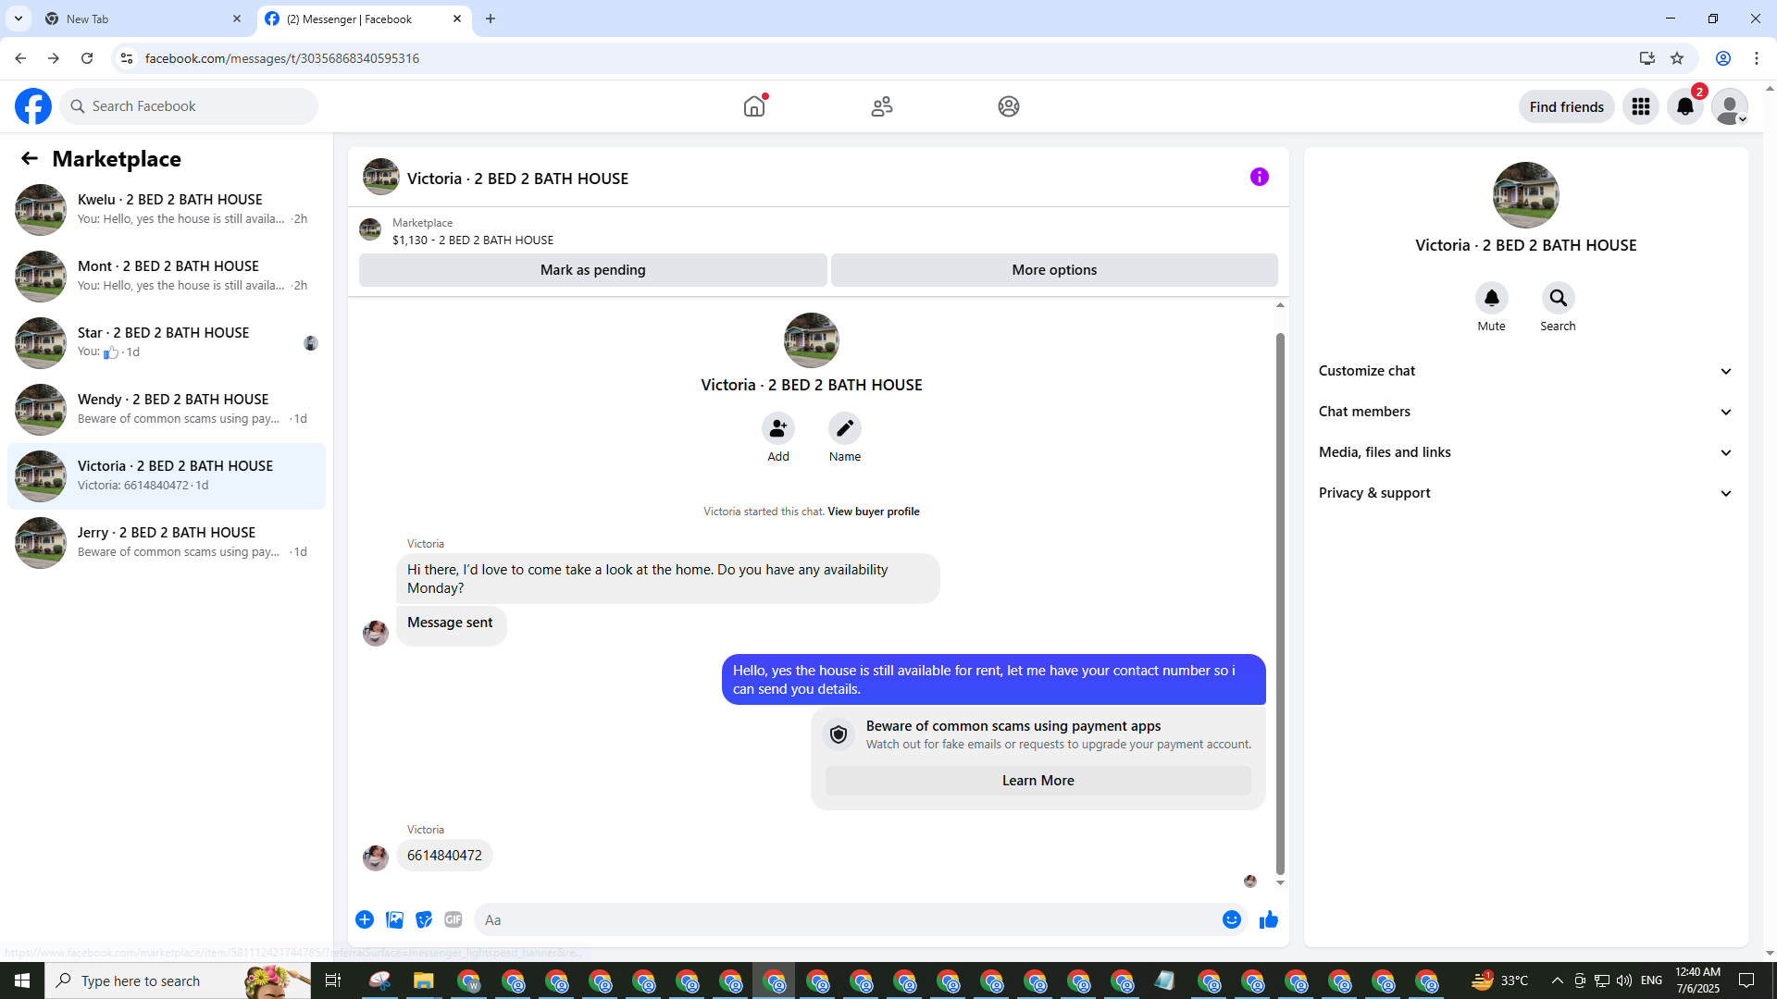Click the purple conversation info icon
Screen dimensions: 1777x999
tap(1259, 177)
